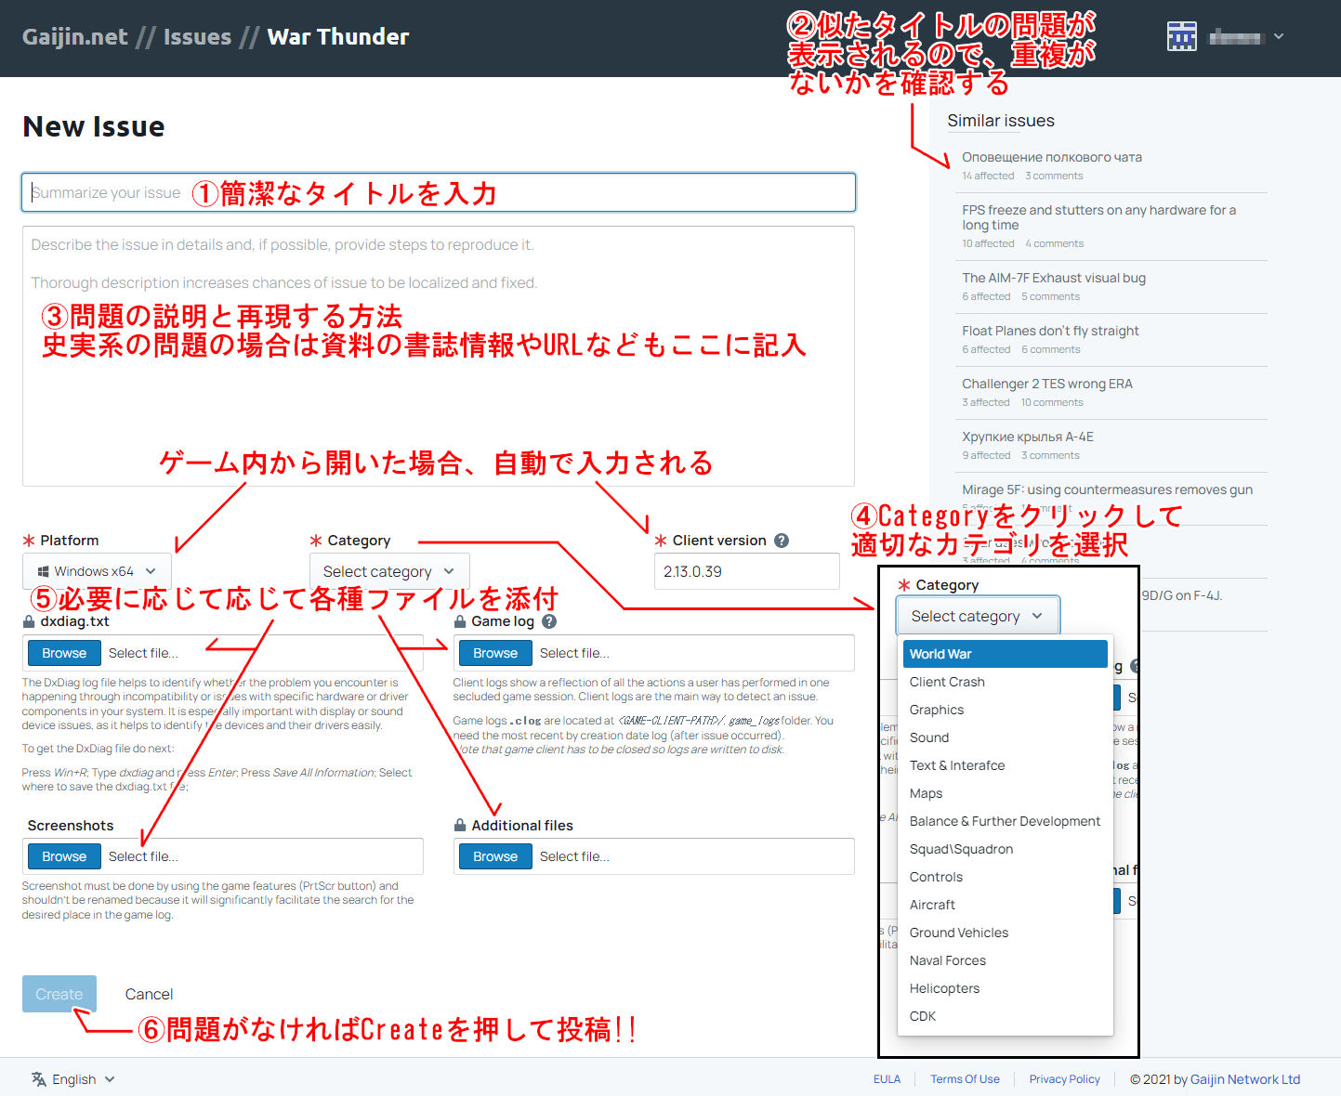Screen dimensions: 1341x1096
Task: Click Gaijin Network Ltd footer link
Action: (x=1245, y=1079)
